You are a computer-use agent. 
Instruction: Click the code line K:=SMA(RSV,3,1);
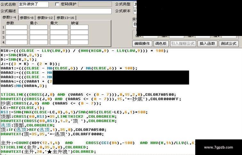(x=21, y=55)
